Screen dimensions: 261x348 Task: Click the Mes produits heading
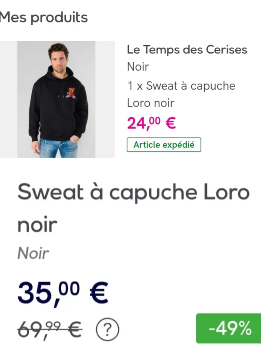coord(44,18)
